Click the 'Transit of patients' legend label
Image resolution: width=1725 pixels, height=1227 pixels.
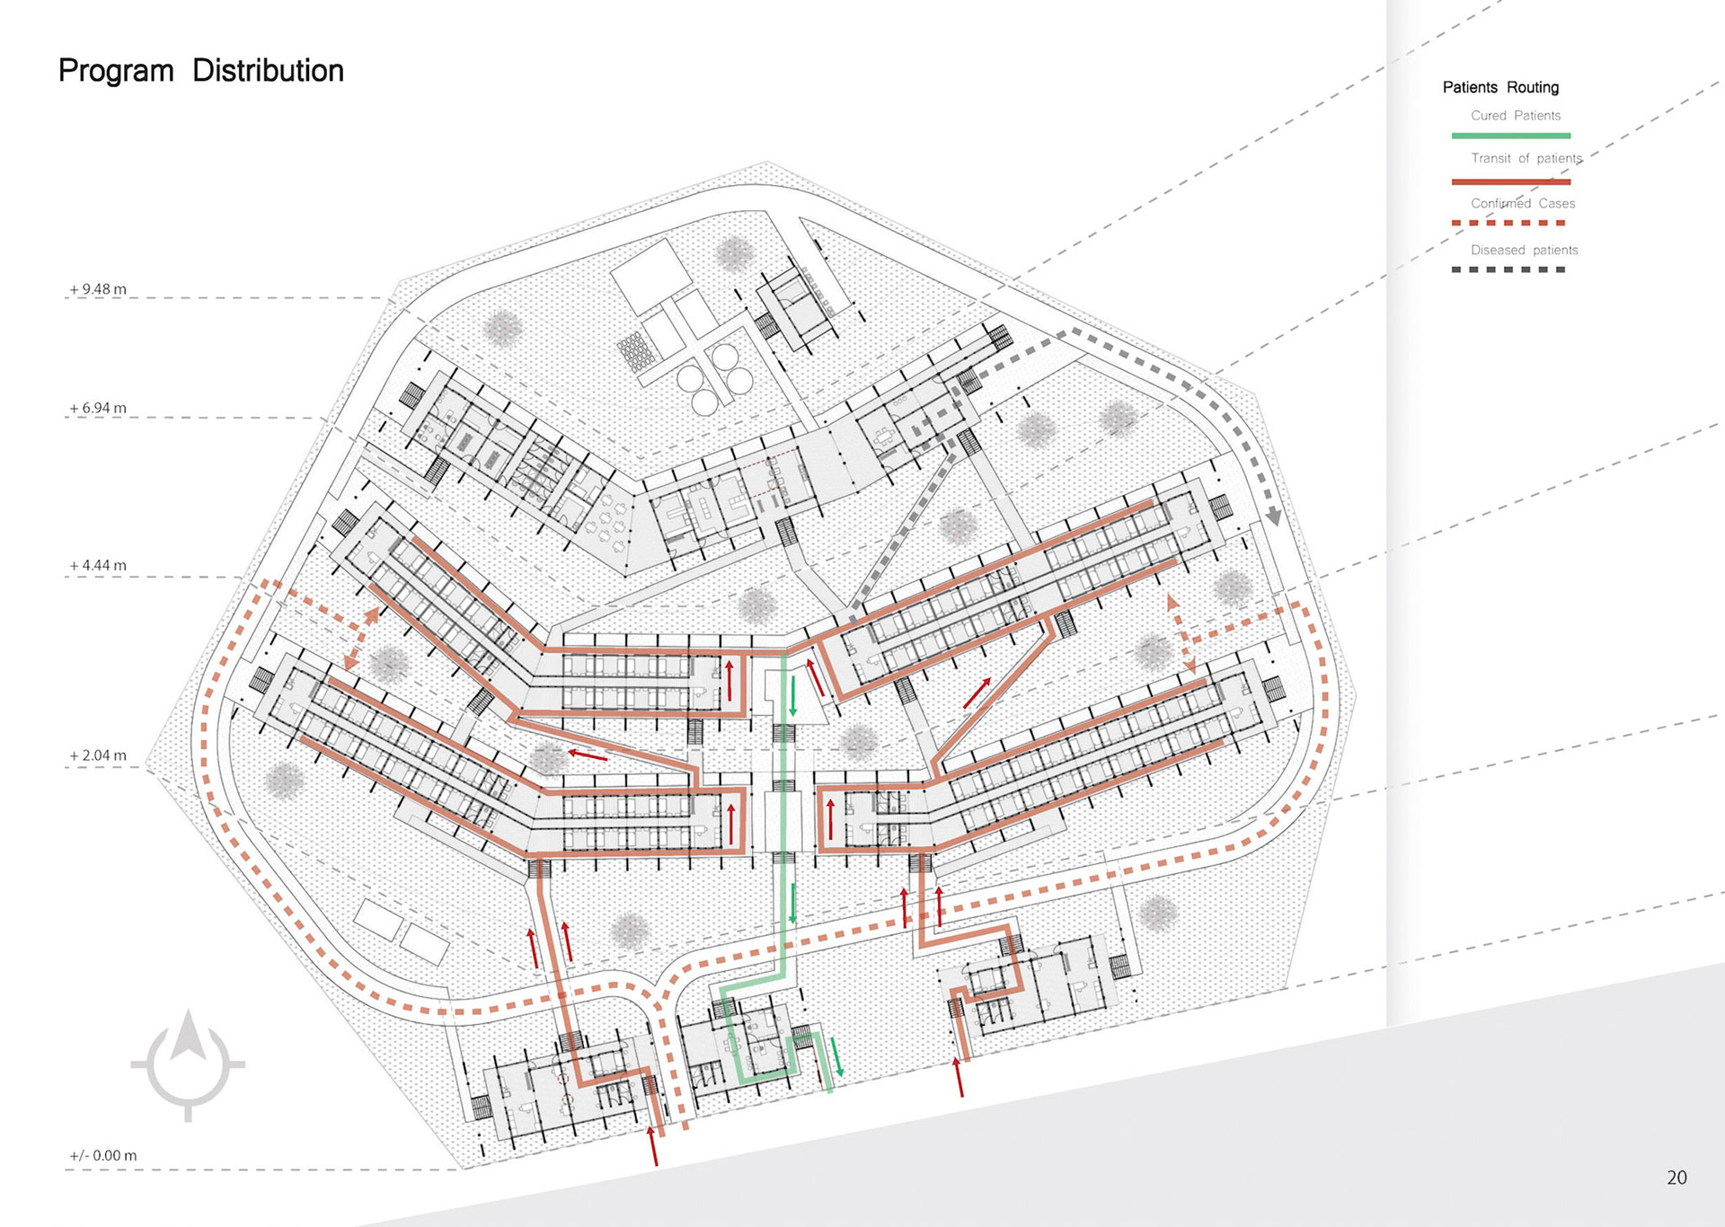click(x=1526, y=158)
